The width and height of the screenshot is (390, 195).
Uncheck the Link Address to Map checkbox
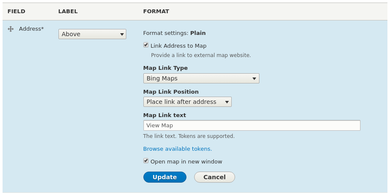coord(146,45)
